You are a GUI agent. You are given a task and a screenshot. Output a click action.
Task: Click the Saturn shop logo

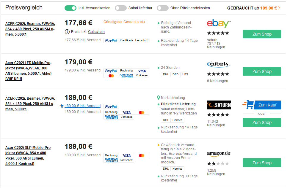click(x=219, y=105)
